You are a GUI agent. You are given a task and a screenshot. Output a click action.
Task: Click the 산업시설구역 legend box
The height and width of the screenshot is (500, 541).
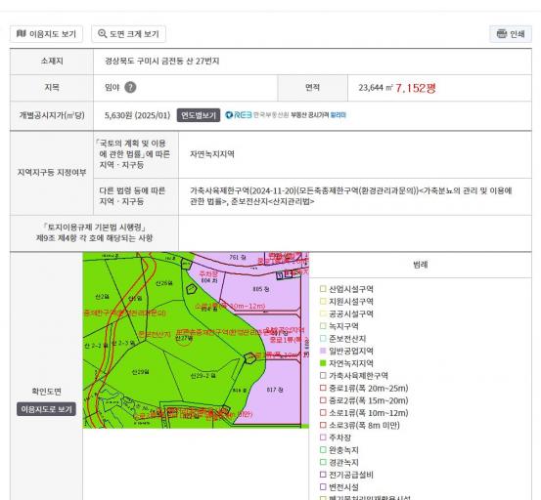click(x=323, y=289)
